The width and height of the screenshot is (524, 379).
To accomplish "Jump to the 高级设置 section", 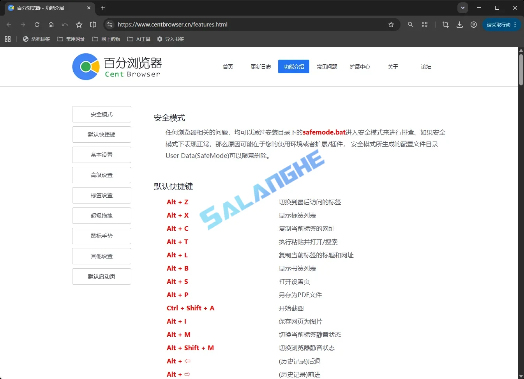I will tap(102, 175).
